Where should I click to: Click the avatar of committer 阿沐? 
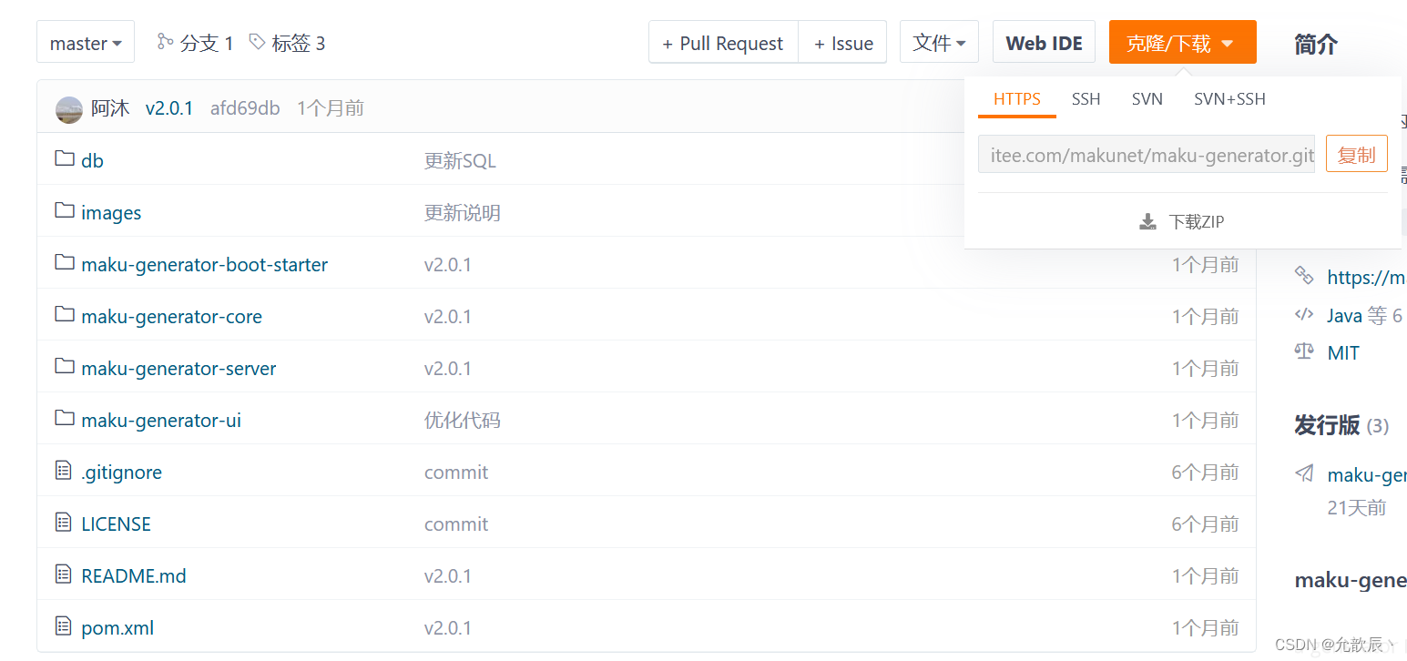coord(68,107)
